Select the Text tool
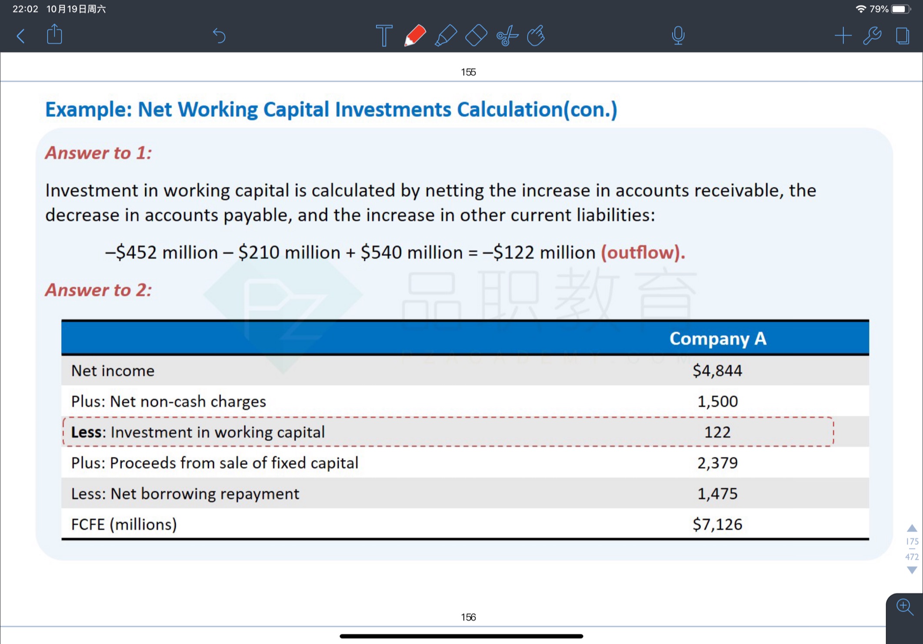This screenshot has width=923, height=644. click(x=383, y=35)
